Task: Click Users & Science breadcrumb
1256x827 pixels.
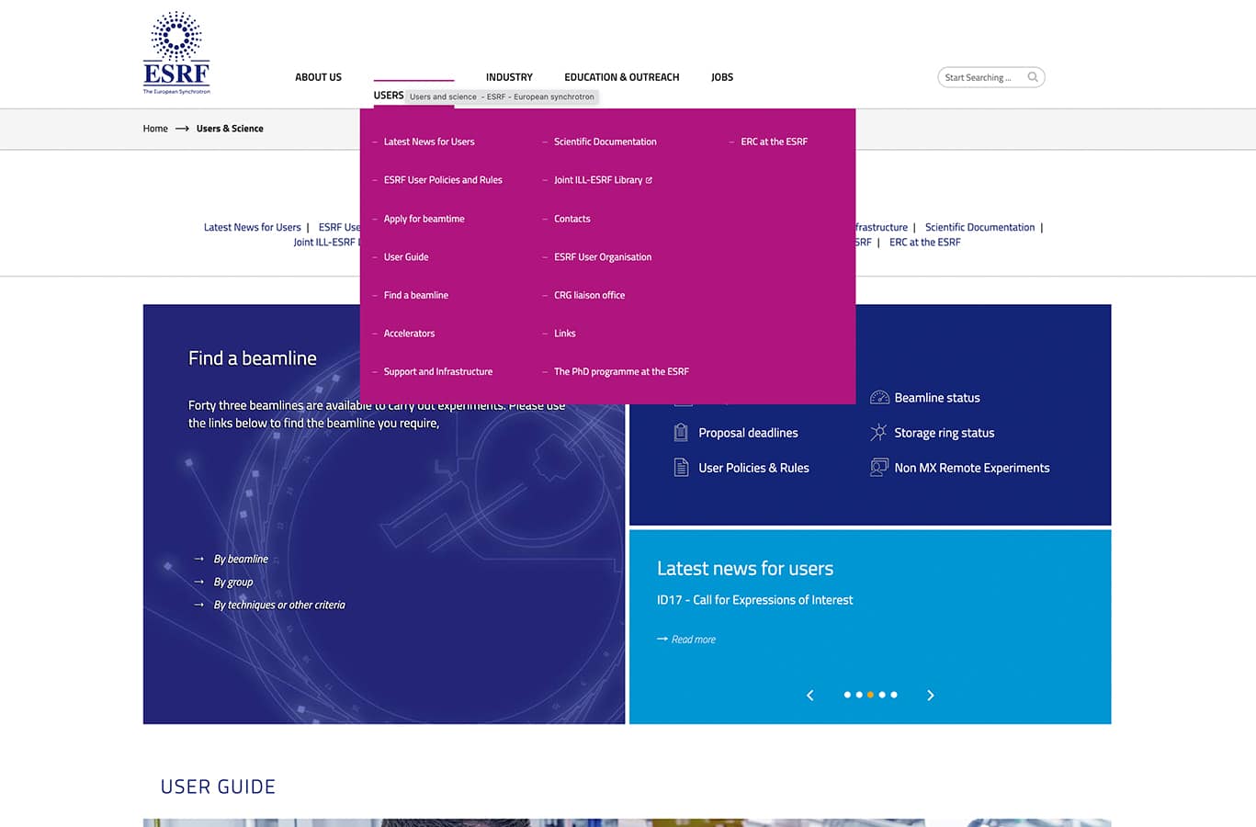Action: 230,129
